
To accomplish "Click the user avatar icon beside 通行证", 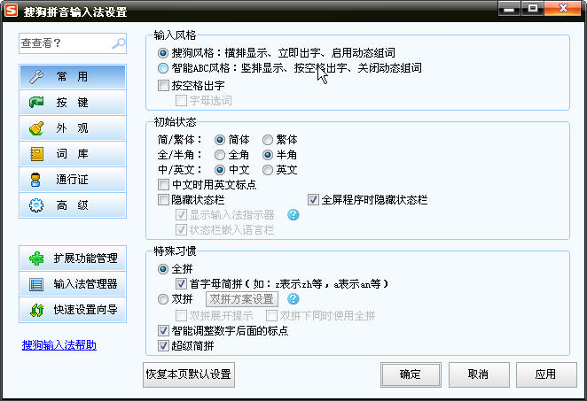I will click(35, 180).
